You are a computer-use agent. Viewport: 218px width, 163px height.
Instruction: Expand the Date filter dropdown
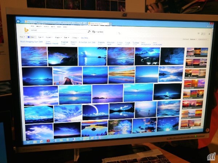coord(66,38)
